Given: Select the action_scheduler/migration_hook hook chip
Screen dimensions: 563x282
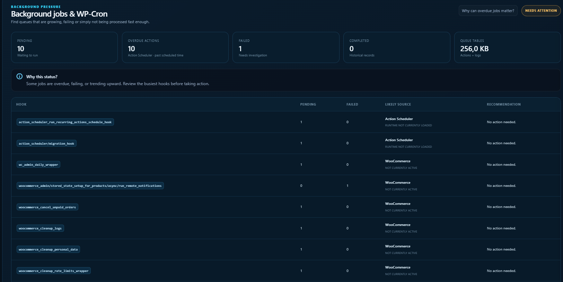Looking at the screenshot, I should pyautogui.click(x=46, y=144).
